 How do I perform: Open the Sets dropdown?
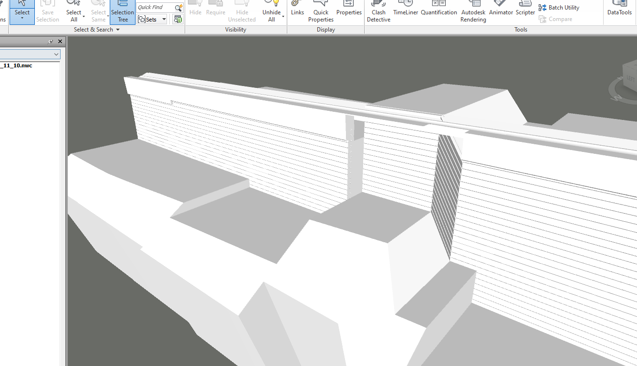click(x=152, y=20)
